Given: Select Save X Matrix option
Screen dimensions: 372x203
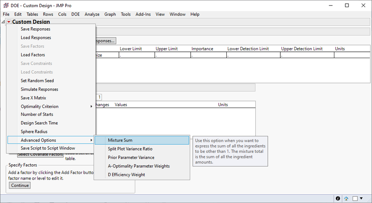Looking at the screenshot, I should [x=51, y=98].
